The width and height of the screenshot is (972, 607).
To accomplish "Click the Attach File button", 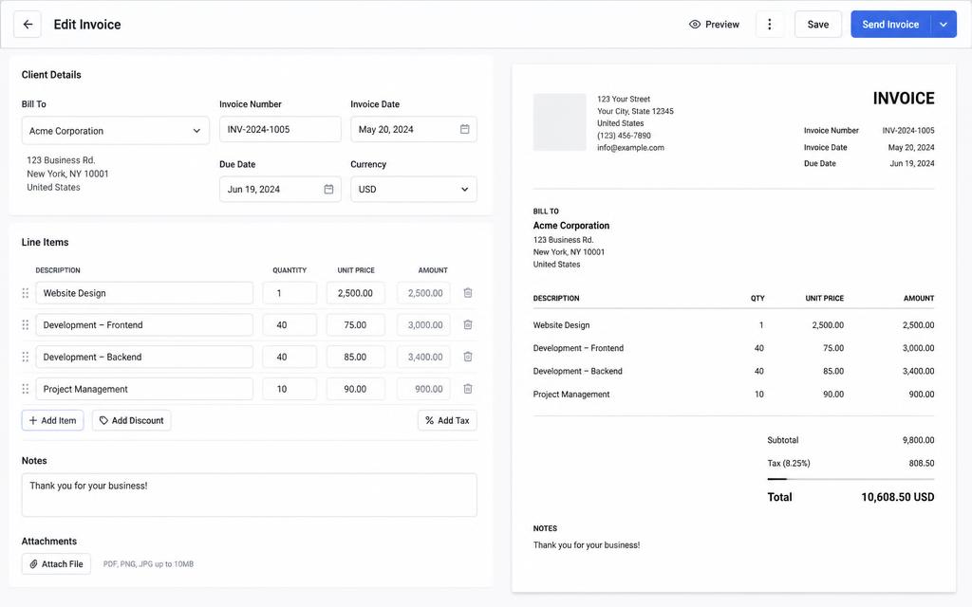I will pyautogui.click(x=56, y=563).
